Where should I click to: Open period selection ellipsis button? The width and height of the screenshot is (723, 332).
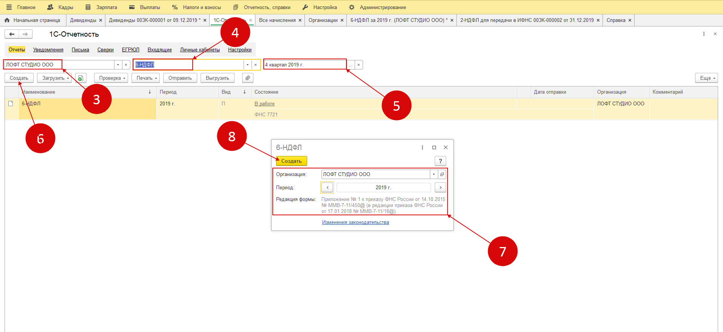(x=351, y=65)
